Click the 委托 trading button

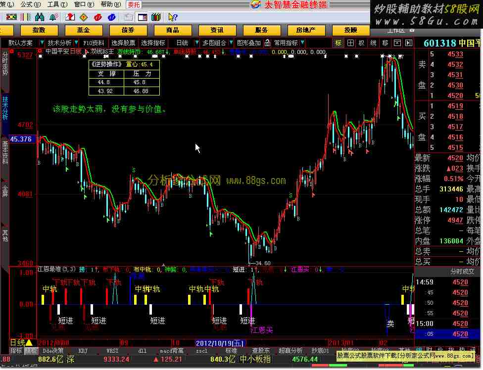[x=134, y=4]
